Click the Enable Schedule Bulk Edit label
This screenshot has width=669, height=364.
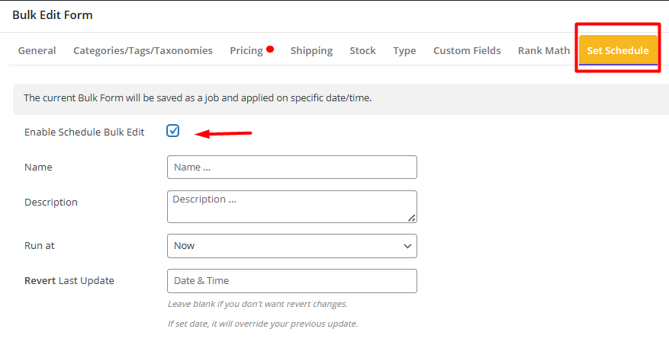pos(84,133)
